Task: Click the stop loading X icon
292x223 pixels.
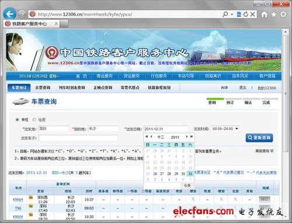Action: 252,14
